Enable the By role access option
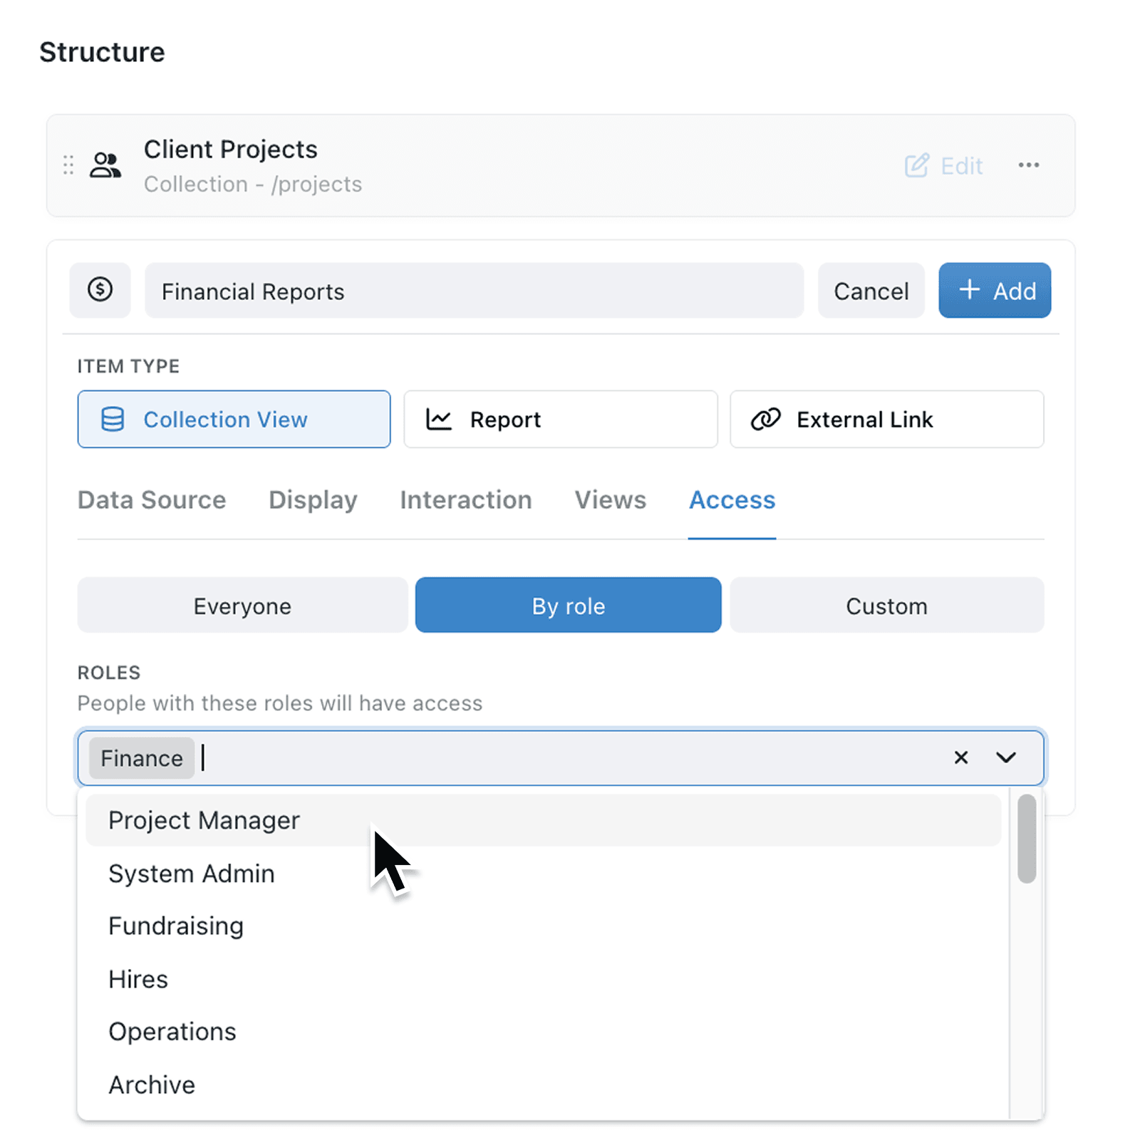Viewport: 1140px width, 1140px height. pos(568,605)
